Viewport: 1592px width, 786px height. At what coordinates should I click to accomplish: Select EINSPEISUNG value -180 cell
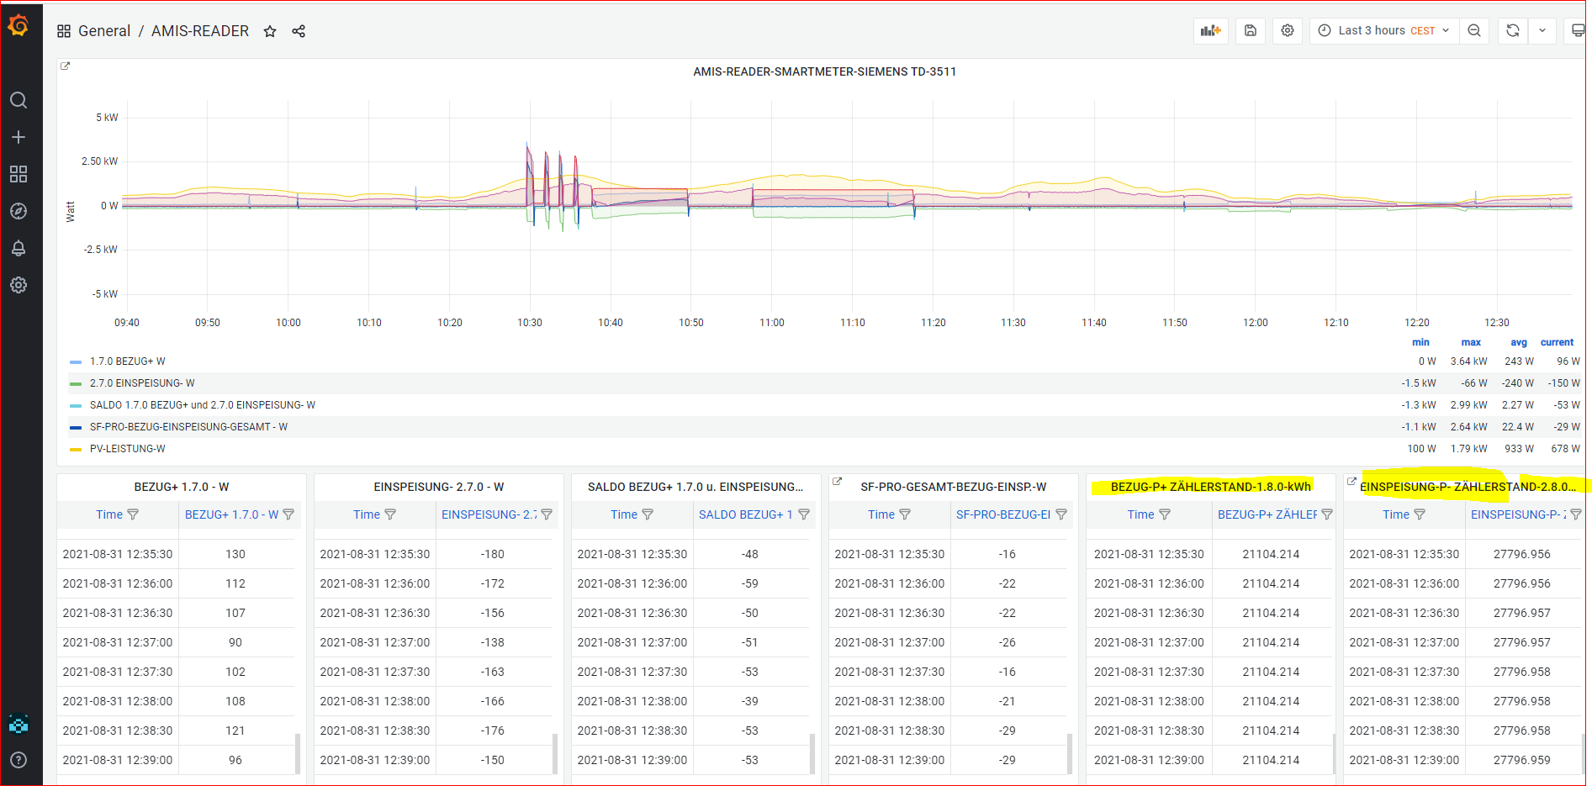click(x=493, y=554)
